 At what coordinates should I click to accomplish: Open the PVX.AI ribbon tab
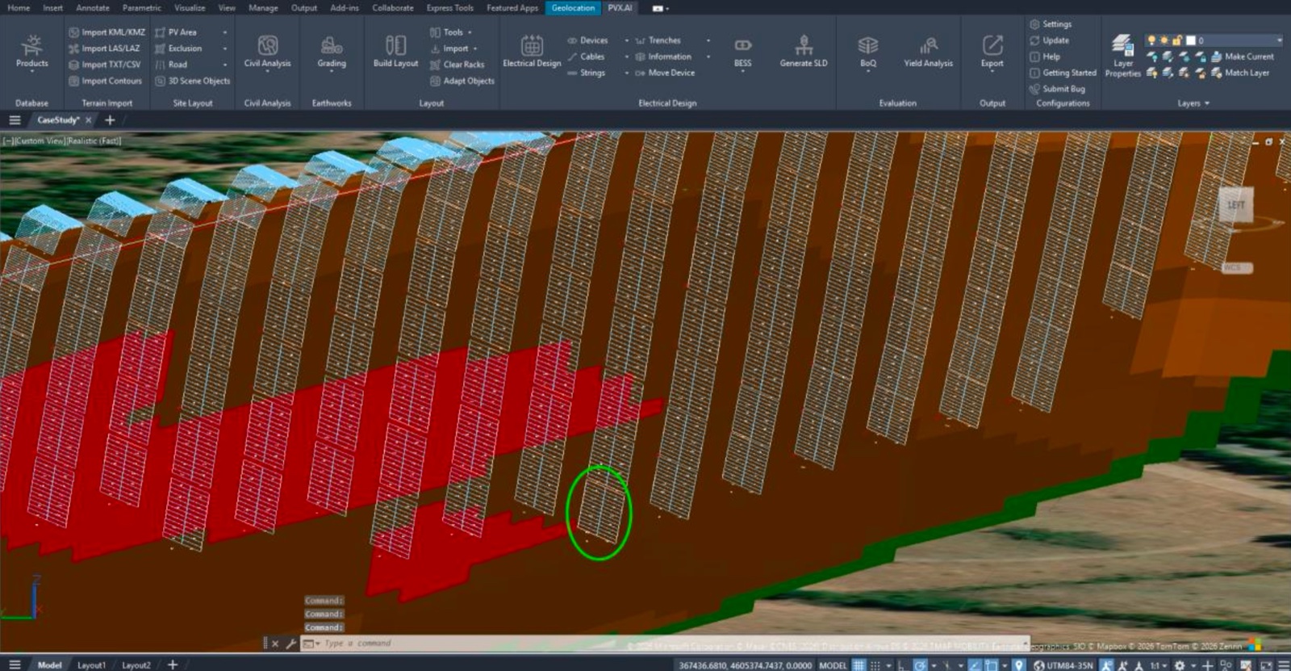(x=620, y=8)
